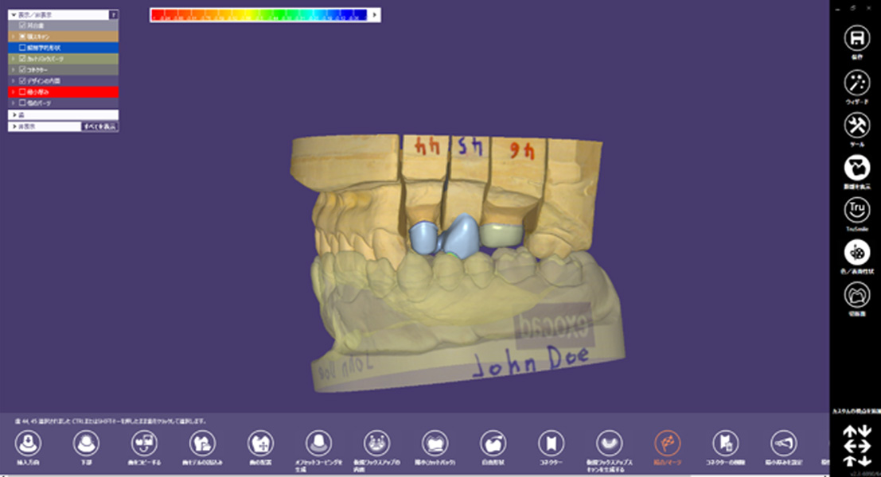This screenshot has width=881, height=477.
Task: Expand the cutback parts olive-green row
Action: [14, 59]
